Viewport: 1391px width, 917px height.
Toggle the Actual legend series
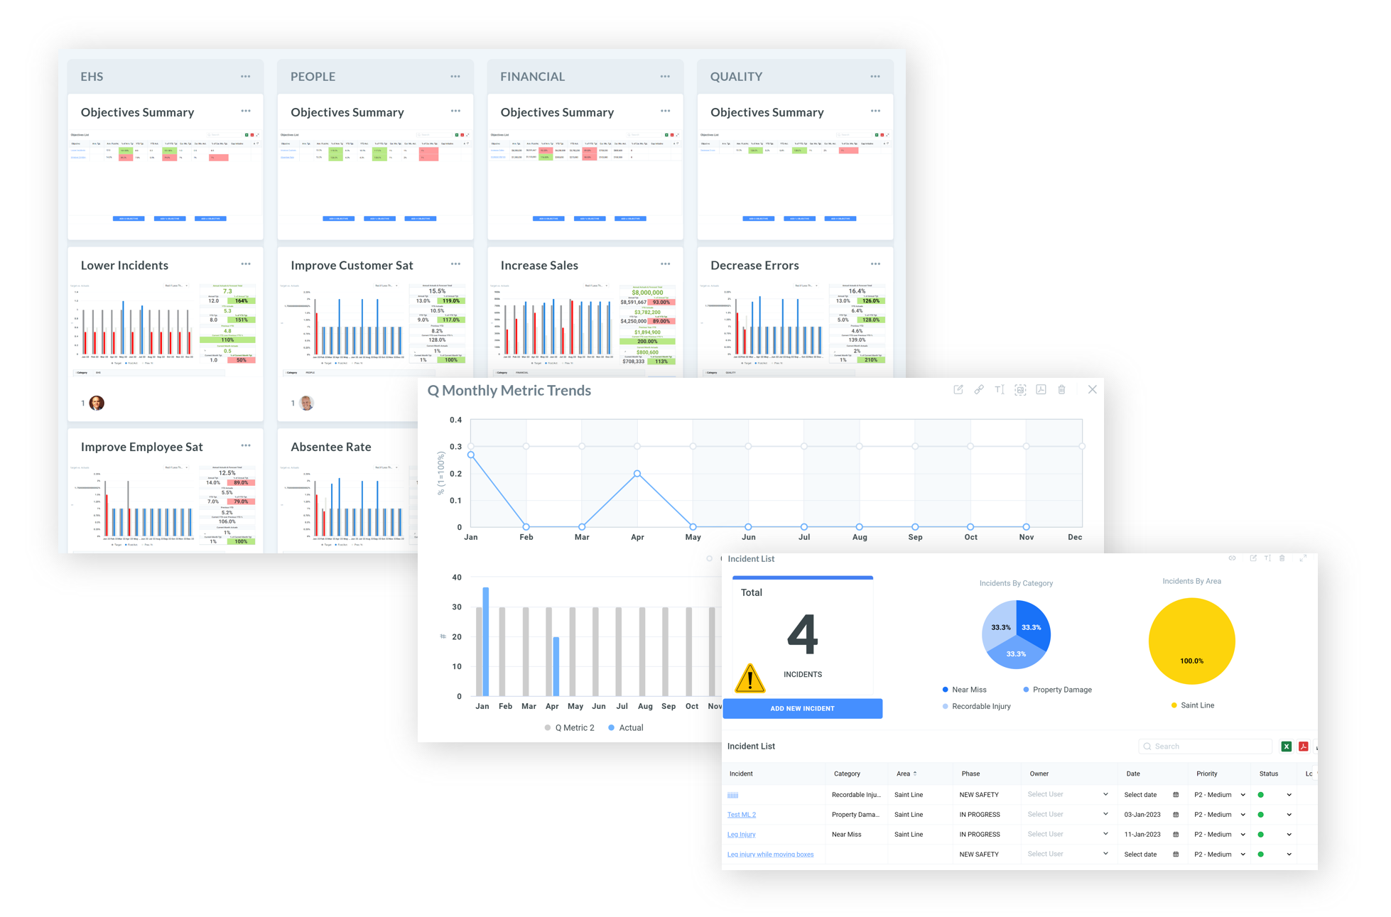click(x=625, y=728)
